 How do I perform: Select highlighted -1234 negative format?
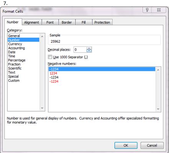(x=102, y=69)
